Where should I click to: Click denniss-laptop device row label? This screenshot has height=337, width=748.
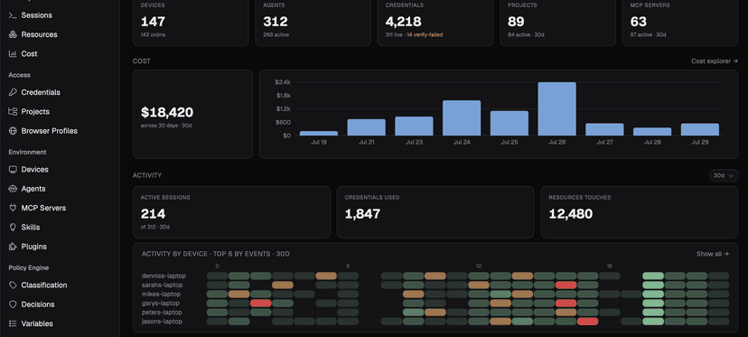[164, 276]
